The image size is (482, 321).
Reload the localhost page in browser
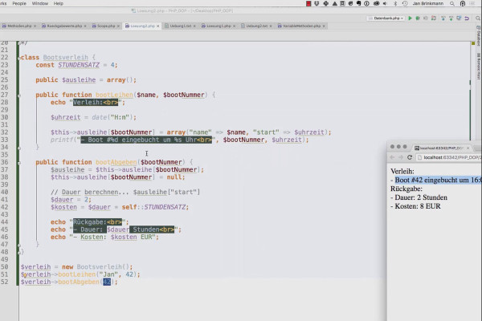tap(410, 157)
